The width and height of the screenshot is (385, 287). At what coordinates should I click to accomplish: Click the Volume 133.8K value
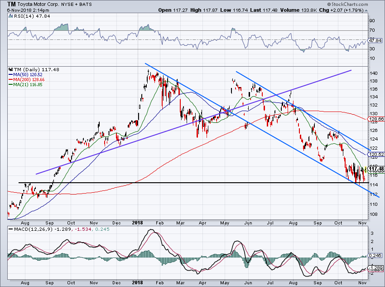[298, 10]
